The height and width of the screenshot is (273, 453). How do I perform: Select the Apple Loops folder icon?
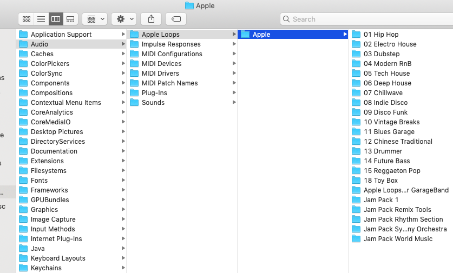click(134, 35)
